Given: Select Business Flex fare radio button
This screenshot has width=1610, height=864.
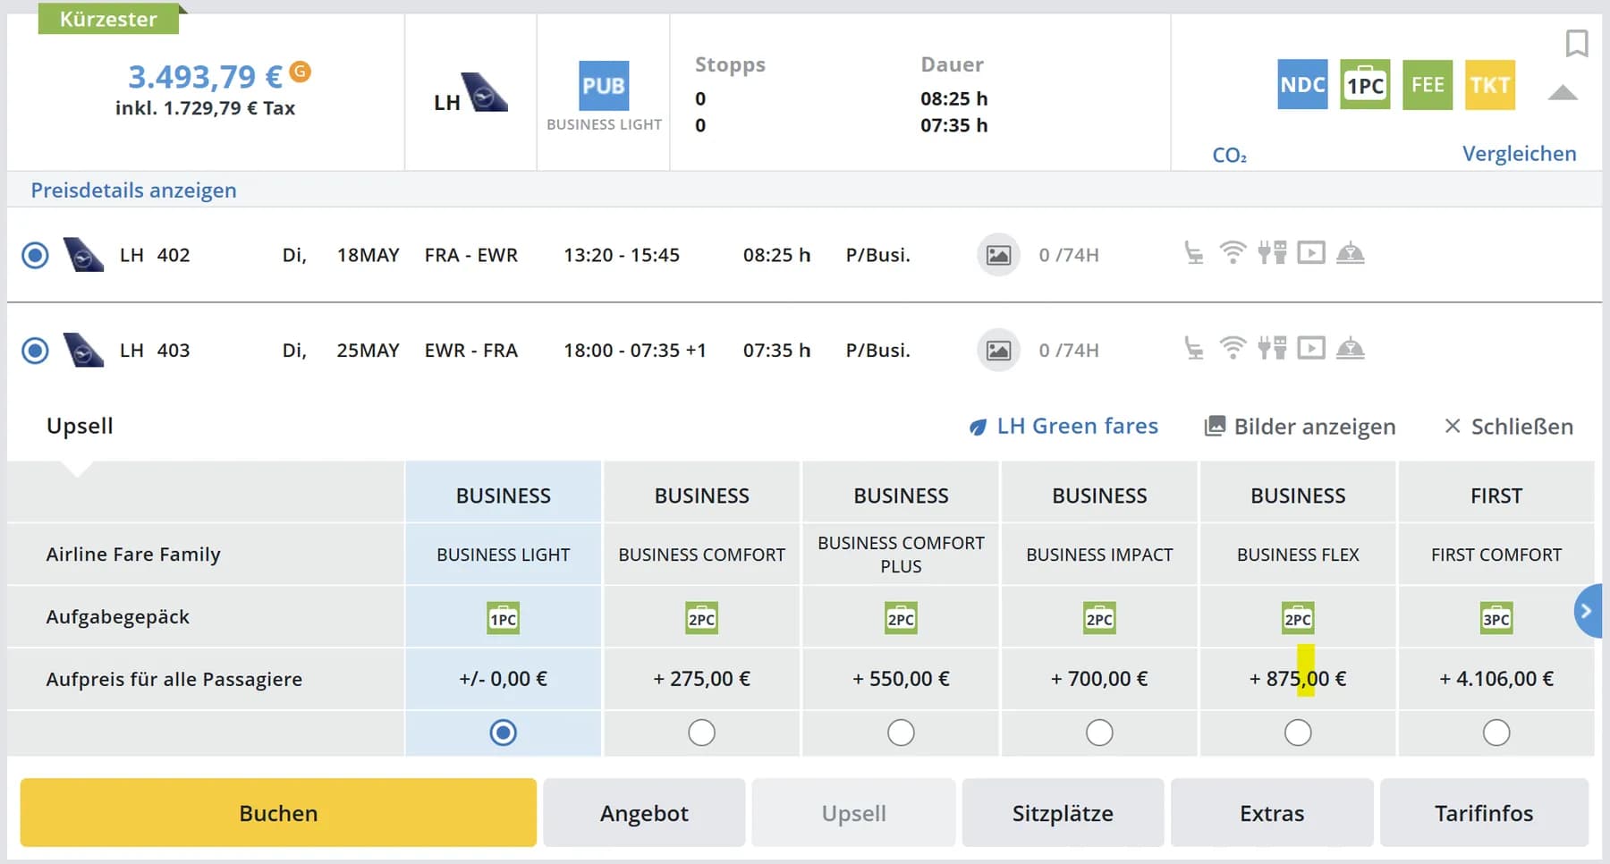Looking at the screenshot, I should coord(1298,733).
